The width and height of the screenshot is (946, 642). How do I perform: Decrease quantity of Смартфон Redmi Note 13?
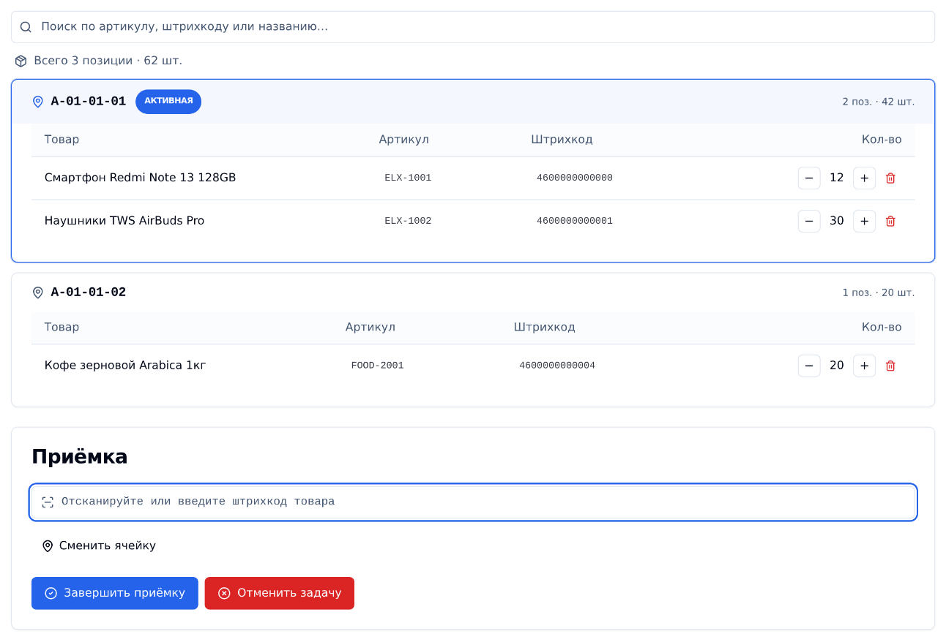809,178
